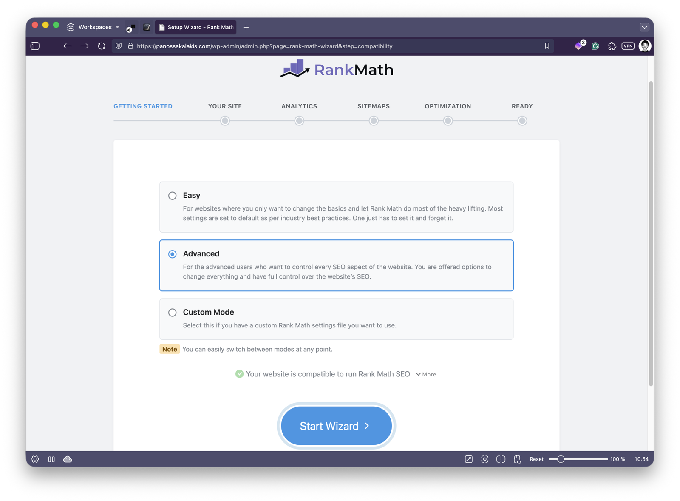Open the Grammarly extension icon
The width and height of the screenshot is (680, 501).
595,46
